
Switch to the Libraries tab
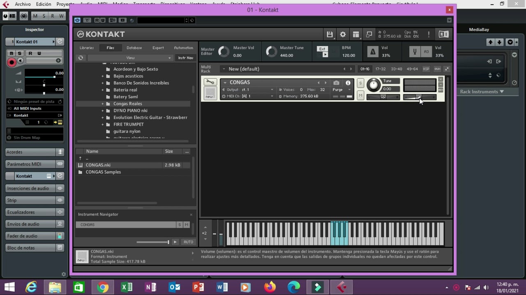pos(87,48)
